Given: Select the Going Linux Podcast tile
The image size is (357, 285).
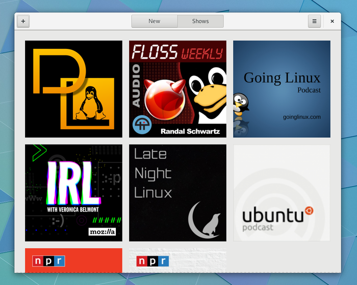Looking at the screenshot, I should [x=282, y=89].
